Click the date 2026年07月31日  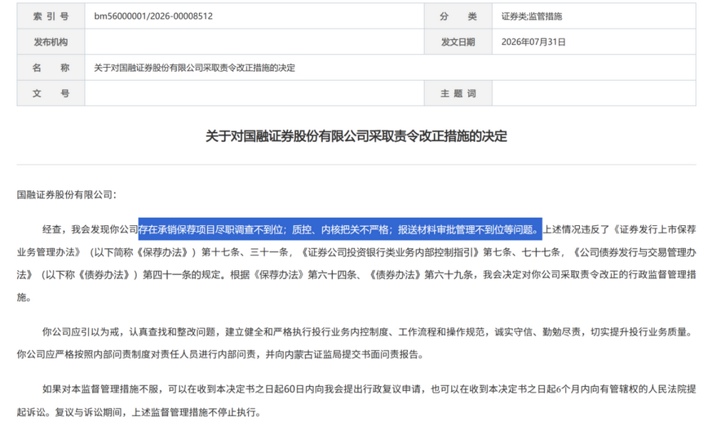(x=533, y=42)
